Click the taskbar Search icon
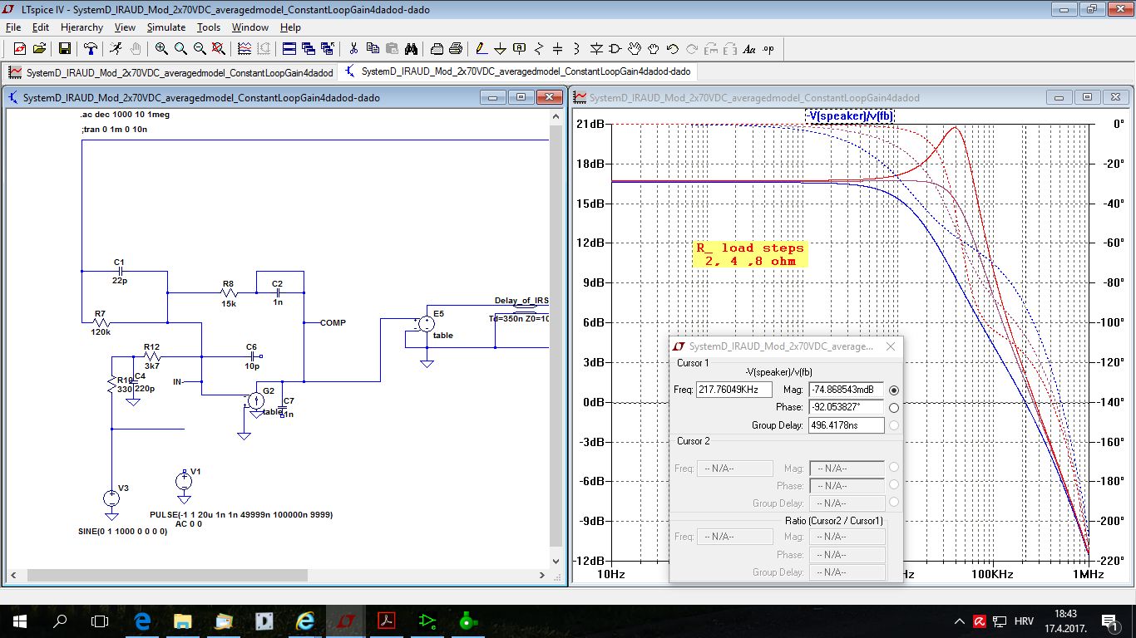This screenshot has width=1136, height=638. tap(60, 621)
